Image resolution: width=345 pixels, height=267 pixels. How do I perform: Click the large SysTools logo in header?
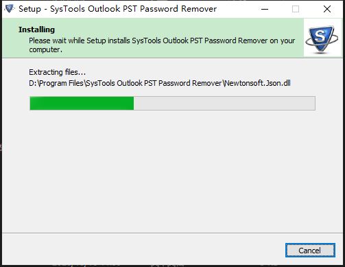tap(322, 39)
